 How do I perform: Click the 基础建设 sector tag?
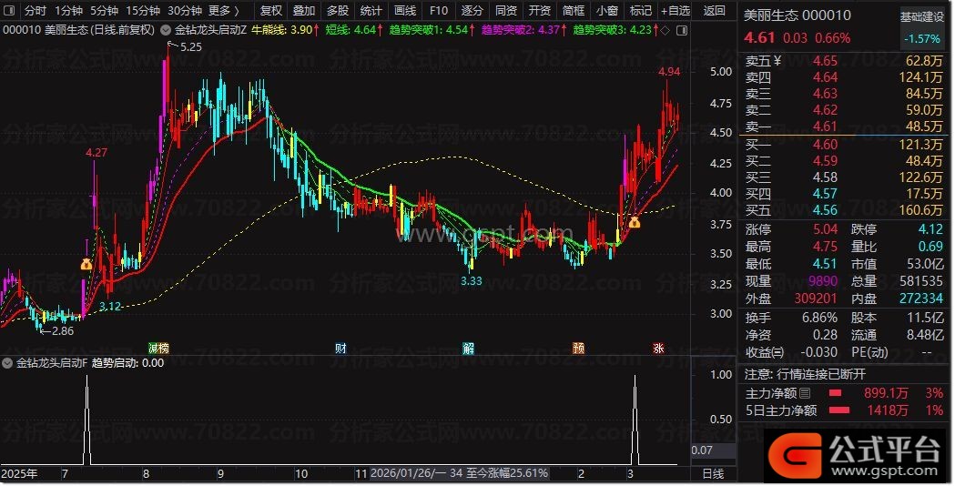pos(922,16)
